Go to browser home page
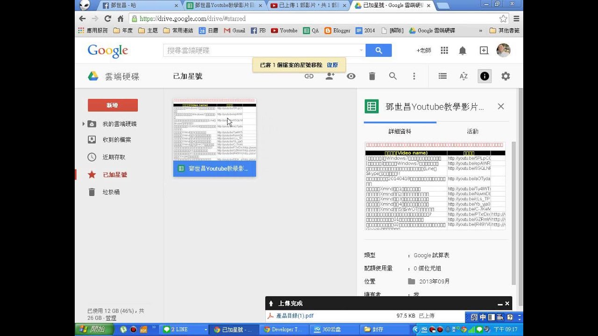 coord(120,19)
